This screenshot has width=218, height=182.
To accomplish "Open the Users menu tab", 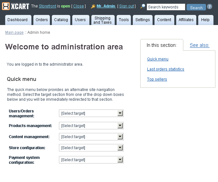I will coord(81,20).
